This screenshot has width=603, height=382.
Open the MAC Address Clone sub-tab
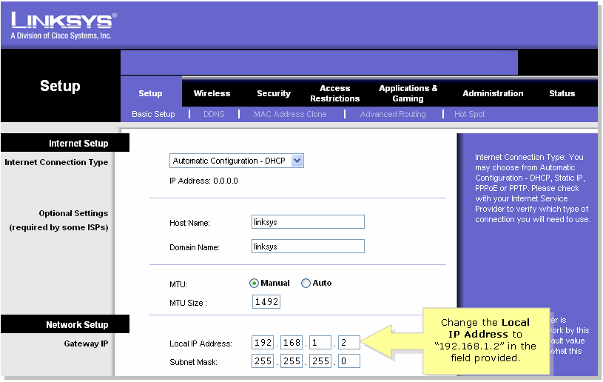coord(290,114)
